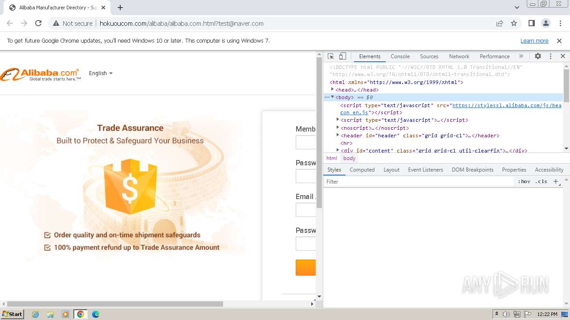Open File Explorer from taskbar

click(50, 314)
